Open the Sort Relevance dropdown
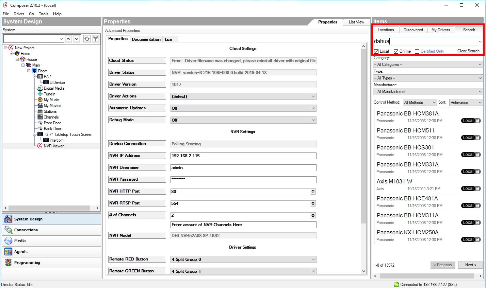The height and width of the screenshot is (288, 486). coord(466,103)
